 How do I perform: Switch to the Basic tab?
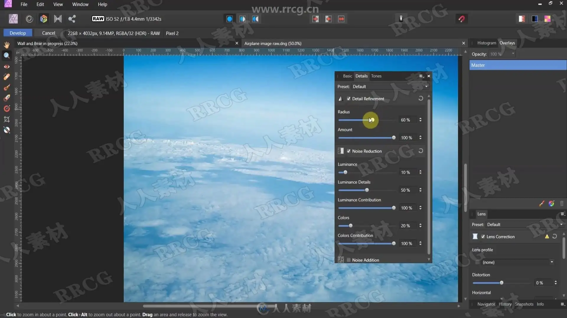347,76
